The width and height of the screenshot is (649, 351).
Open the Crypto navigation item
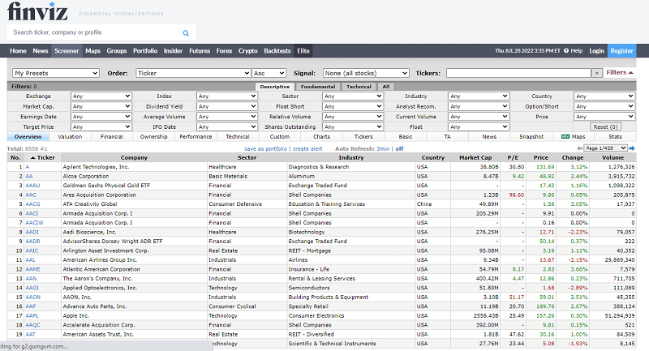coord(248,51)
